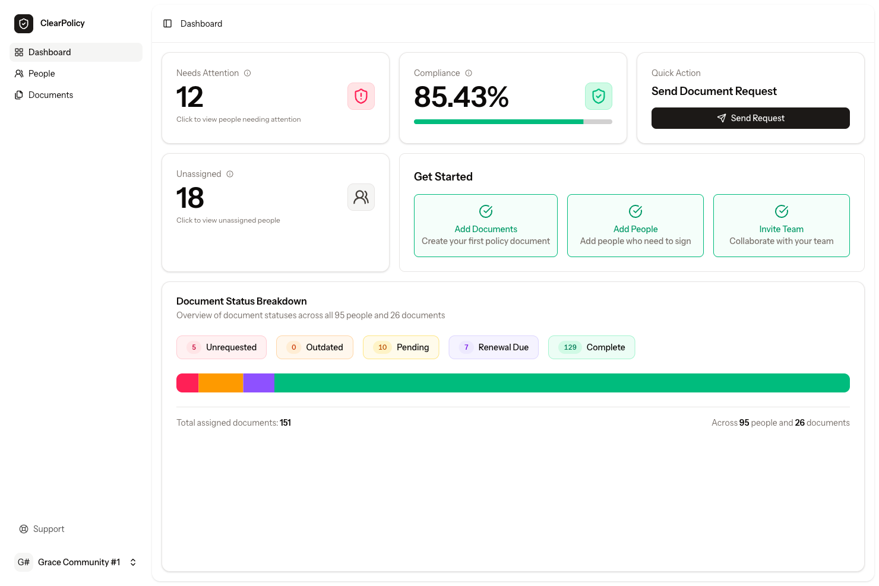Click the Pending status badge
The height and width of the screenshot is (586, 879).
pyautogui.click(x=401, y=347)
